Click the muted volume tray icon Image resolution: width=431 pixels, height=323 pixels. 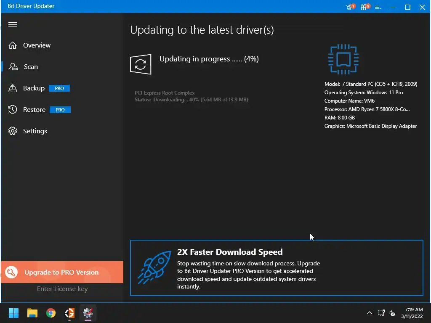click(392, 313)
